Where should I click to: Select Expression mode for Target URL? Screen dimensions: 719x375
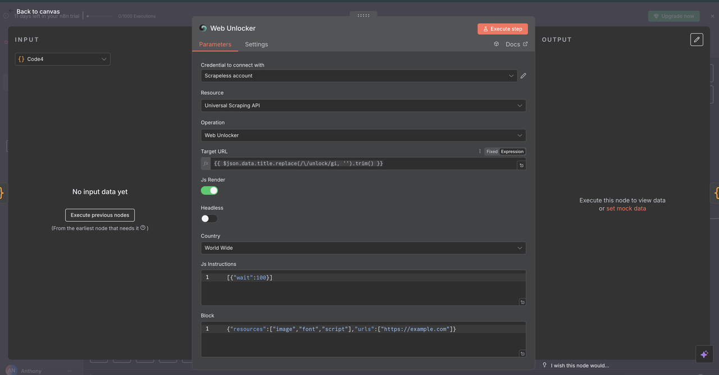[512, 152]
